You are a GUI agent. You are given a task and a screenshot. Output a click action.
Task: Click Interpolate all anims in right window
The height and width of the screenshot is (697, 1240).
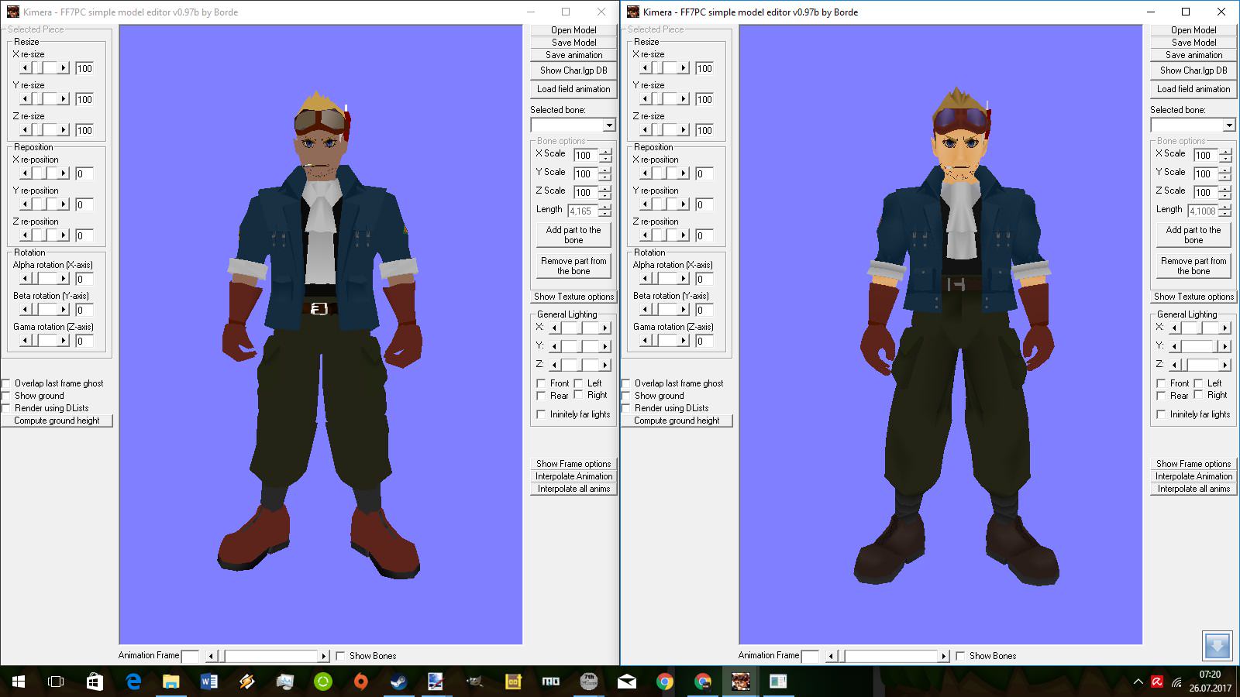pyautogui.click(x=1193, y=489)
